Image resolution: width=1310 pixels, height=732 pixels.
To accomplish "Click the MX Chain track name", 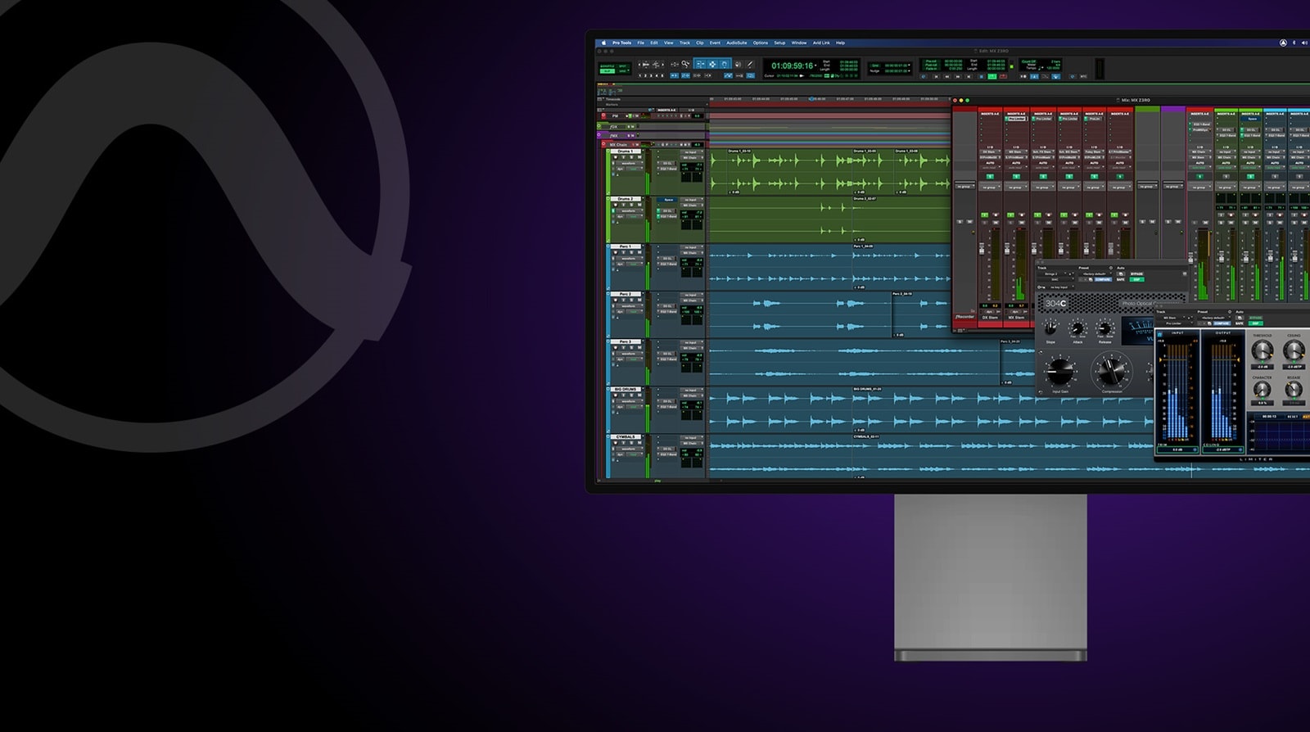I will point(618,145).
